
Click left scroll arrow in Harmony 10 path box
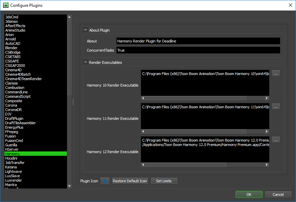click(x=143, y=98)
